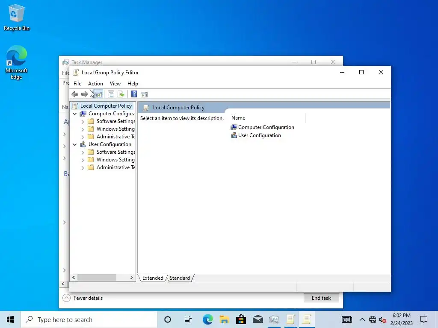Image resolution: width=438 pixels, height=328 pixels.
Task: Click the console tree horizontal scrollbar thumb
Action: [97, 278]
